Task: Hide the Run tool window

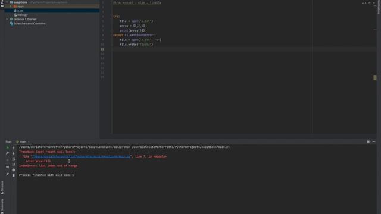Action: (x=374, y=141)
